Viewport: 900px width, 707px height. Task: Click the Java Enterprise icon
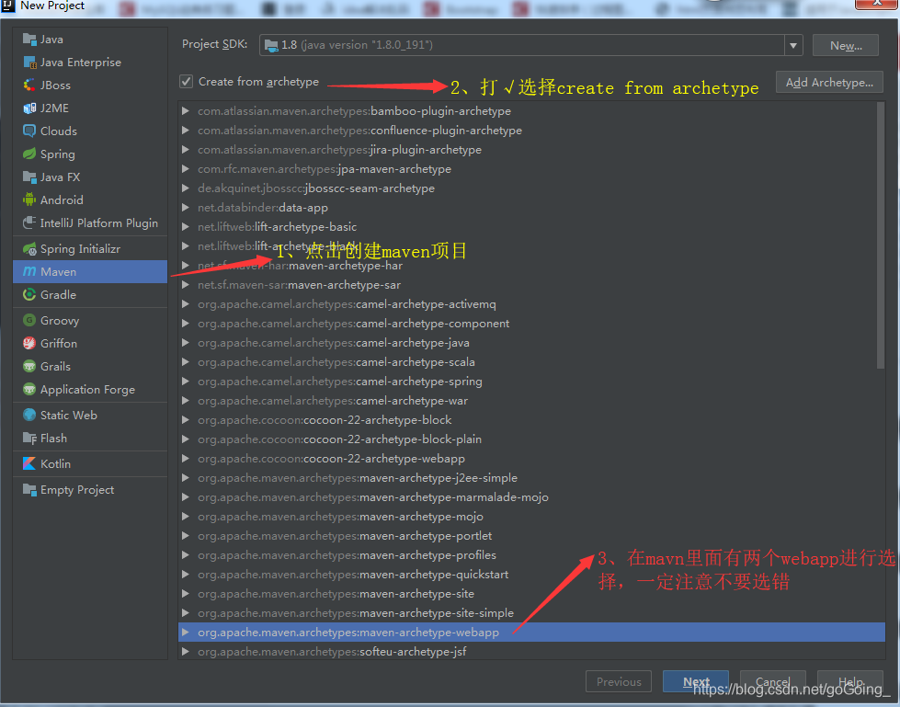(x=29, y=62)
